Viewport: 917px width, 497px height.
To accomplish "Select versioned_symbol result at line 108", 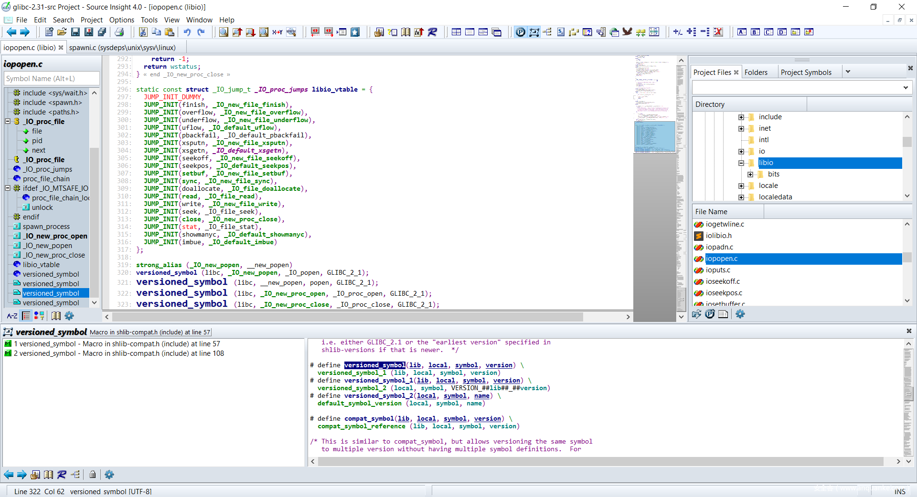I will pyautogui.click(x=118, y=353).
